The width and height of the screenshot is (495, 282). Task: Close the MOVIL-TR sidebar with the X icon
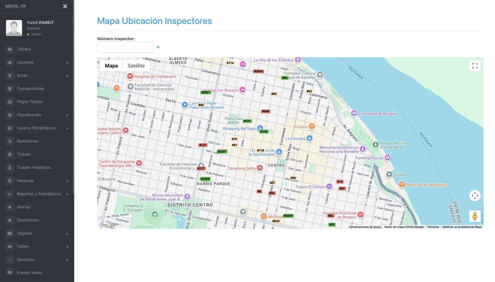tap(65, 6)
